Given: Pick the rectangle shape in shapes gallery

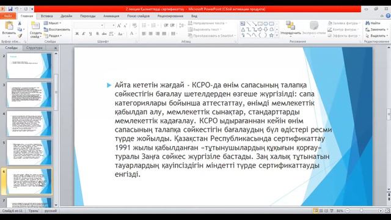Looking at the screenshot, I should coord(260,24).
